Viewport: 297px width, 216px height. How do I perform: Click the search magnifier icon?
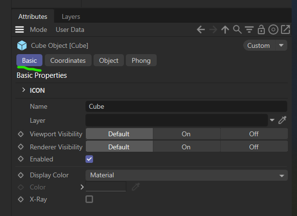pos(237,29)
